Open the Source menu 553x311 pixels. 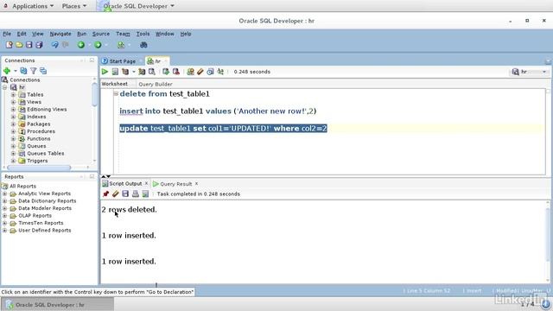[101, 34]
